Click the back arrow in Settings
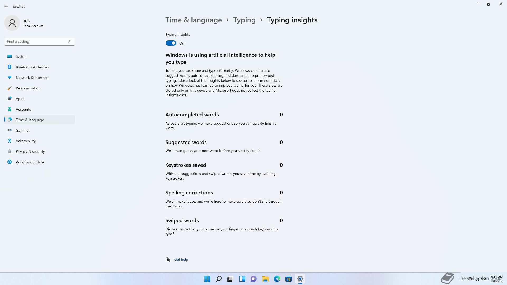Viewport: 507px width, 285px height. [6, 6]
